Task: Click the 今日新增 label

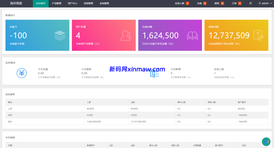Action: [176, 69]
